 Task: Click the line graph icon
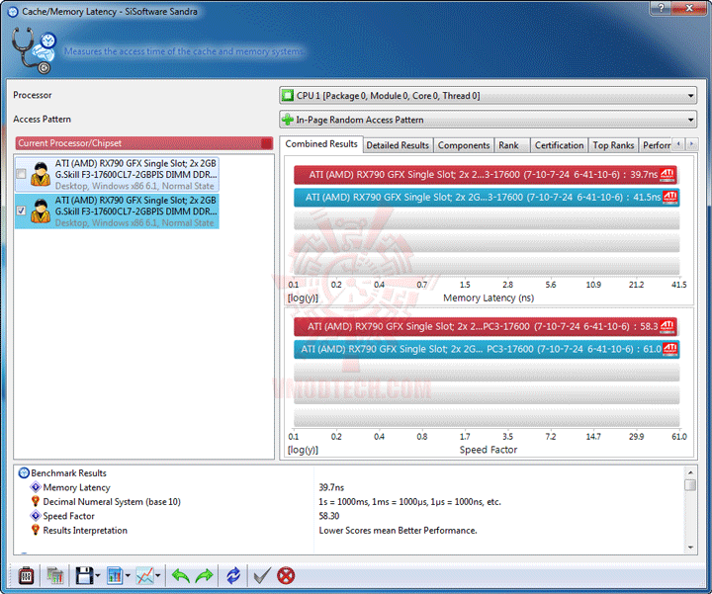tap(144, 575)
